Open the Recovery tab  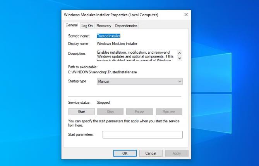(x=104, y=26)
